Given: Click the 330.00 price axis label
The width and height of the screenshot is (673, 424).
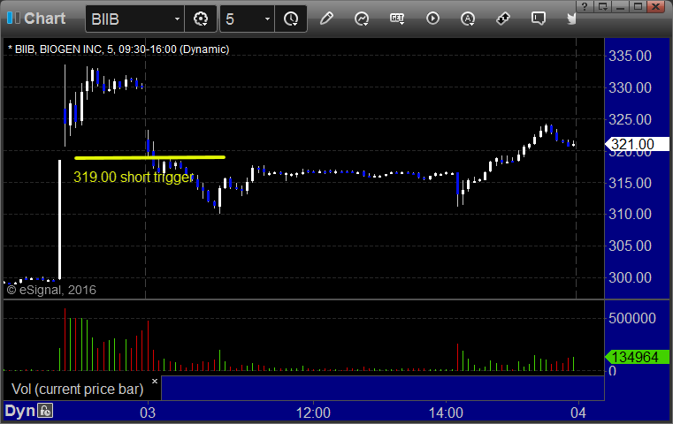Looking at the screenshot, I should (630, 87).
